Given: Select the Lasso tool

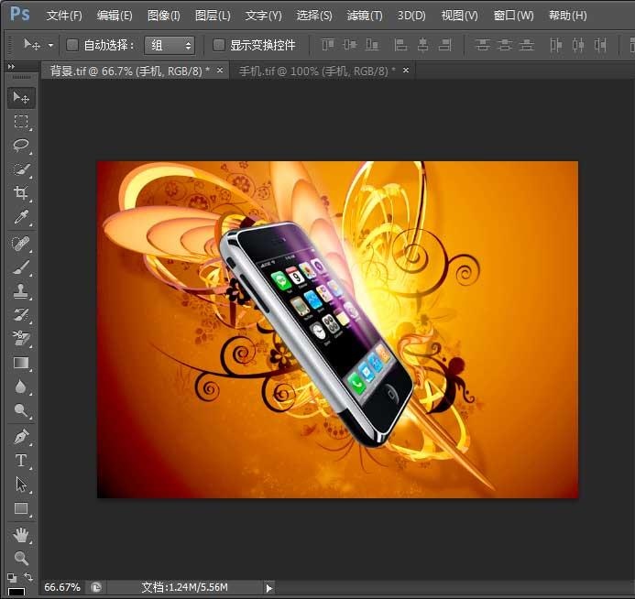Looking at the screenshot, I should point(21,146).
